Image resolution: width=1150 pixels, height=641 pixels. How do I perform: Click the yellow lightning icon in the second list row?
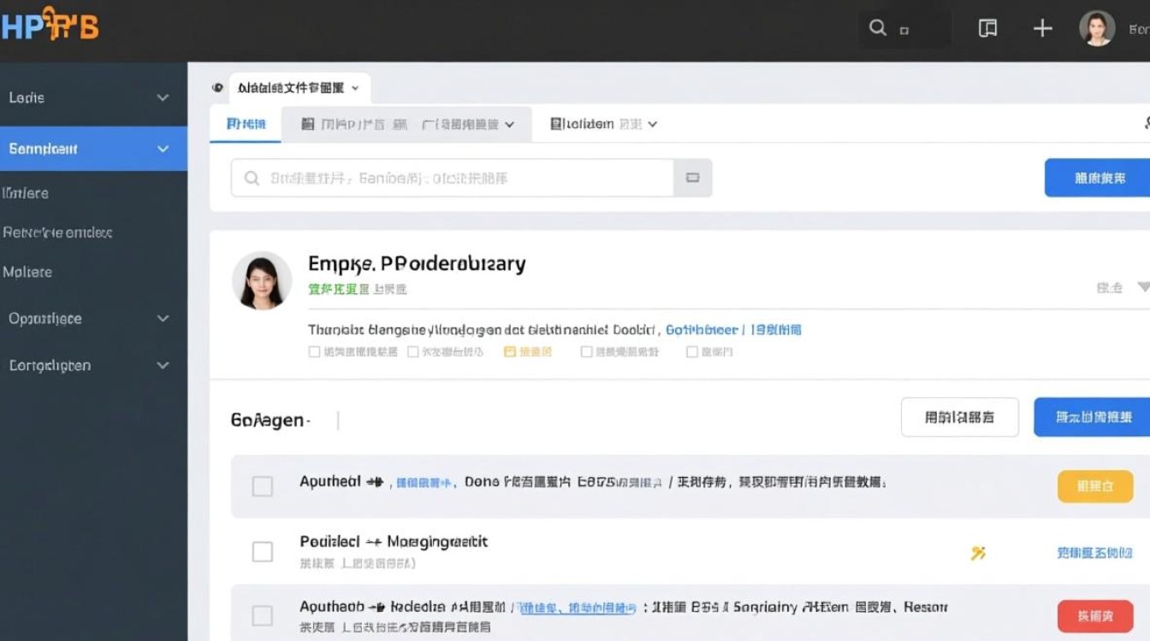pyautogui.click(x=979, y=553)
